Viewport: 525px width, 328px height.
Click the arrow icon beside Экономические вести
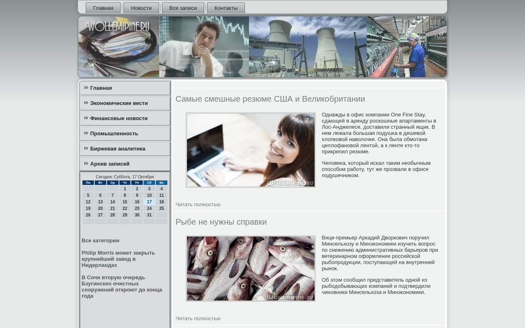tap(86, 102)
